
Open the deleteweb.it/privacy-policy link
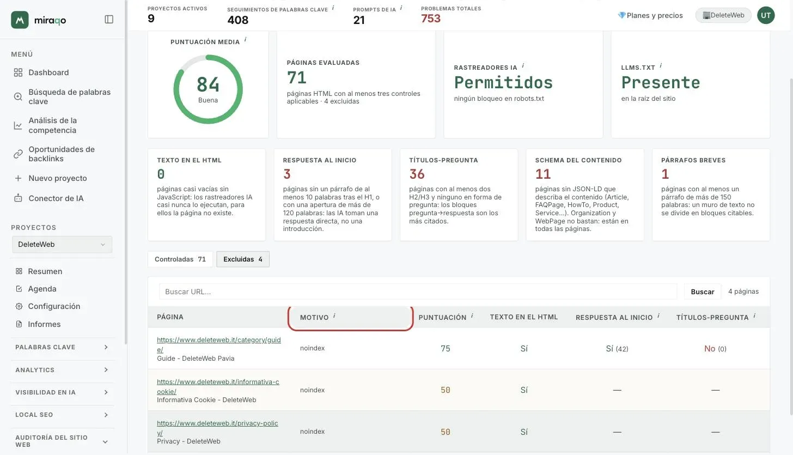tap(217, 428)
